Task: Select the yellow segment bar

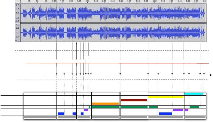Action: 166,97
